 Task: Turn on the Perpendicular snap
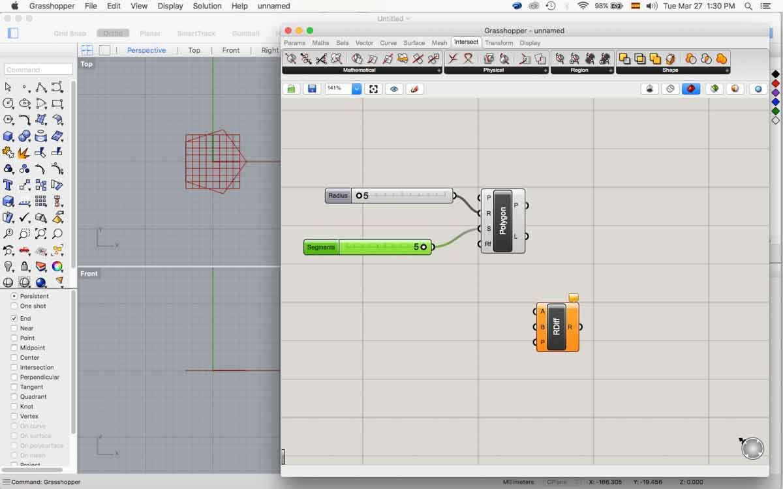tap(14, 377)
